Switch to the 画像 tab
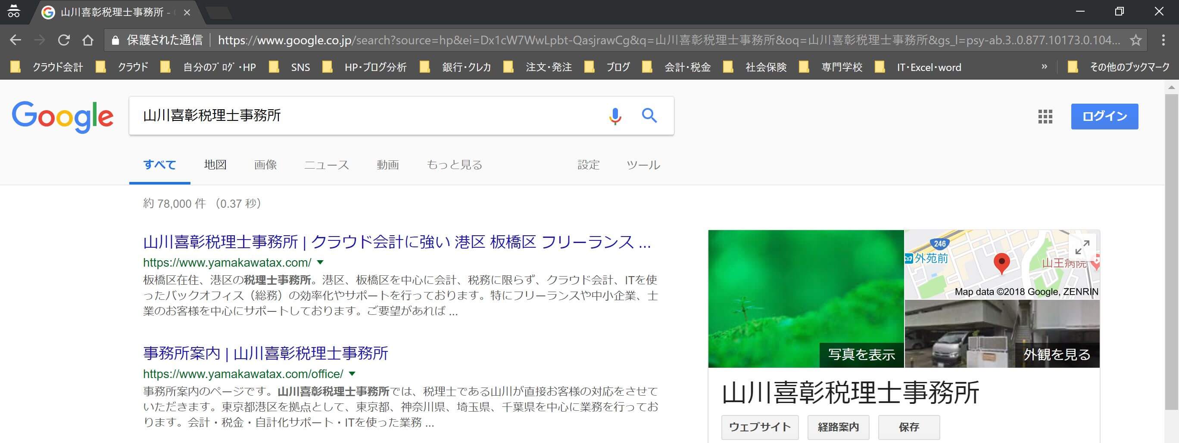 (x=265, y=164)
